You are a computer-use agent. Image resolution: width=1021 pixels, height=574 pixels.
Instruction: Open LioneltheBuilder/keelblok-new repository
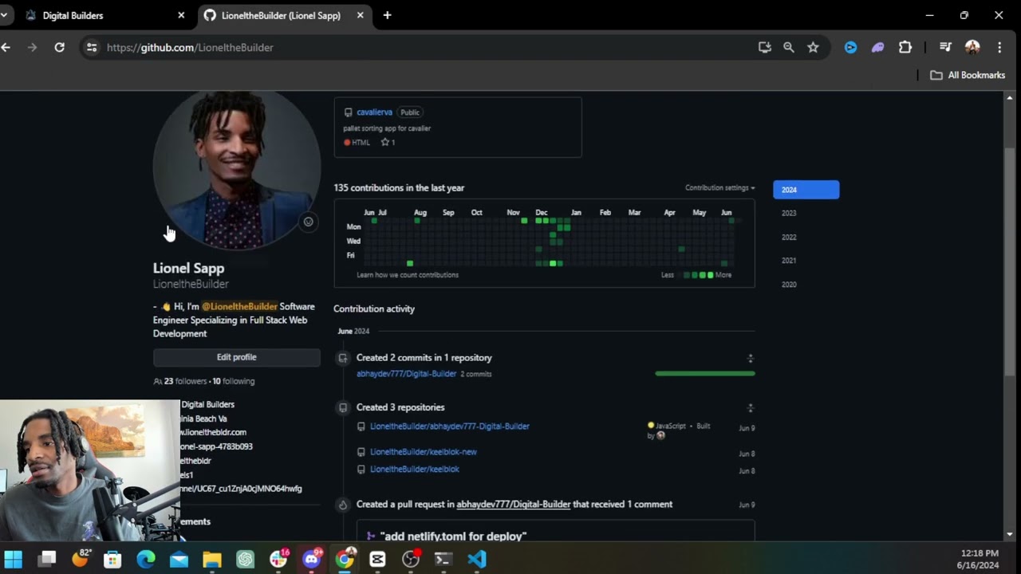point(424,452)
